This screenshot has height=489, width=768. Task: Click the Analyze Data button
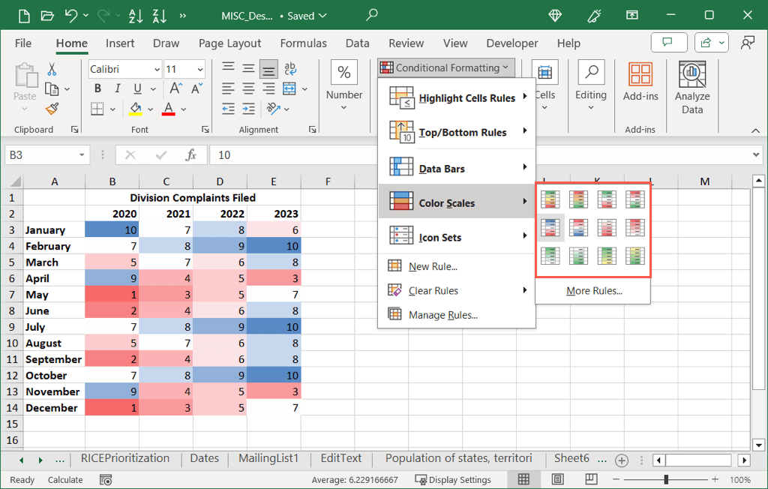pos(692,87)
